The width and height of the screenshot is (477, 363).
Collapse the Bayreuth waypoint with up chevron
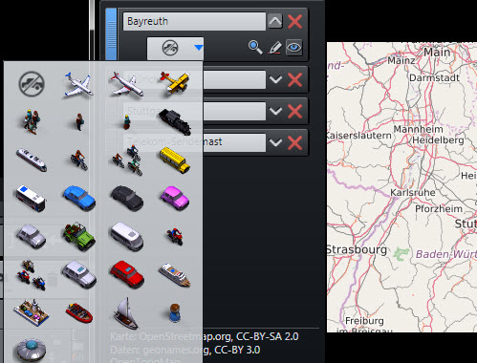point(275,21)
